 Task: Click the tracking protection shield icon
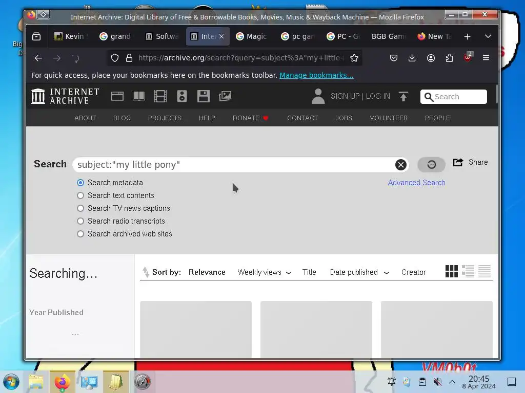click(x=115, y=58)
